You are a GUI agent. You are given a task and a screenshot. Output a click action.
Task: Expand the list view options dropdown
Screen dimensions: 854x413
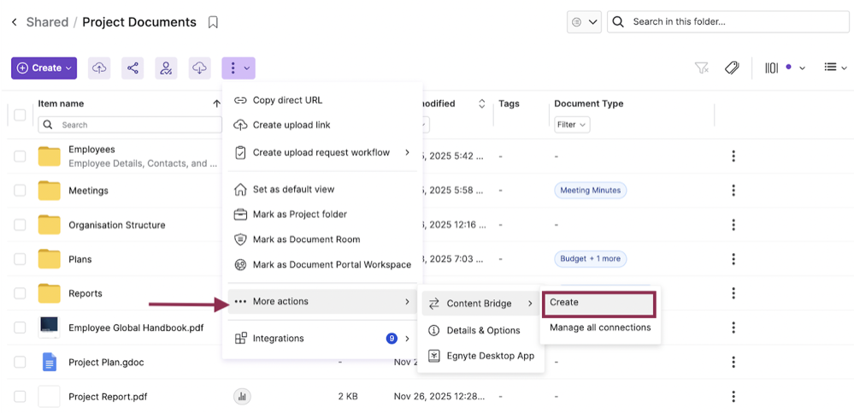coord(835,68)
